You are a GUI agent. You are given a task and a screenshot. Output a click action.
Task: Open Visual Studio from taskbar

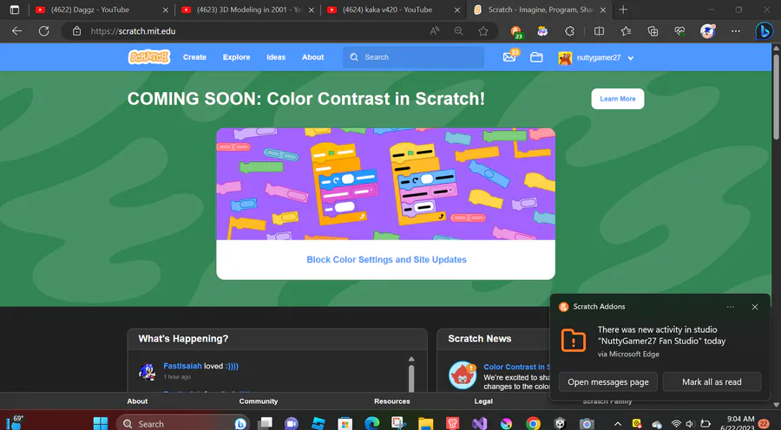click(479, 424)
